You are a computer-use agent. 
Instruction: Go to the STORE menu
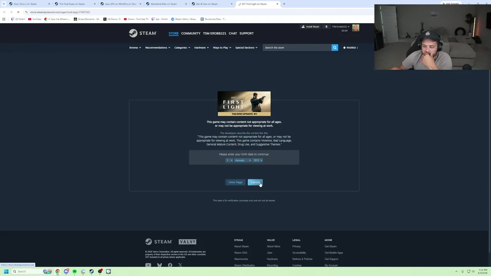173,33
